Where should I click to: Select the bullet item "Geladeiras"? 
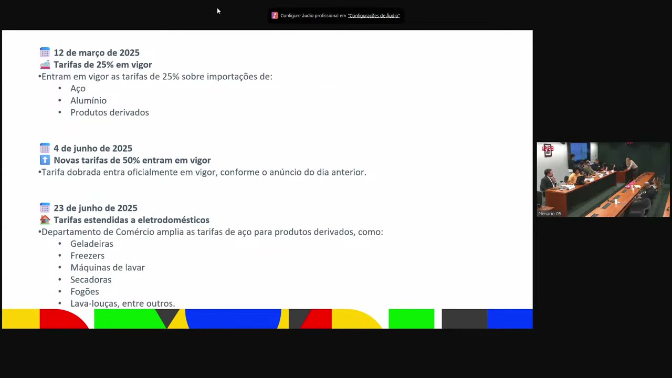[x=92, y=244]
